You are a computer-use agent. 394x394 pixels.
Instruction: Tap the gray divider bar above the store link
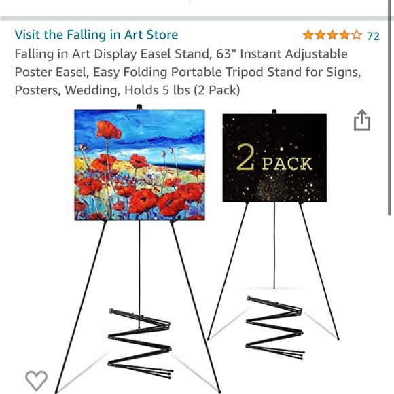194,18
